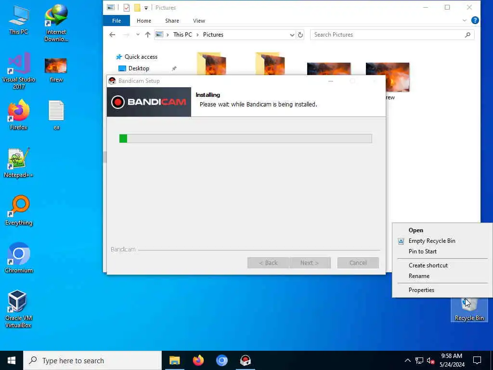
Task: Open the notification center icon
Action: pos(477,360)
